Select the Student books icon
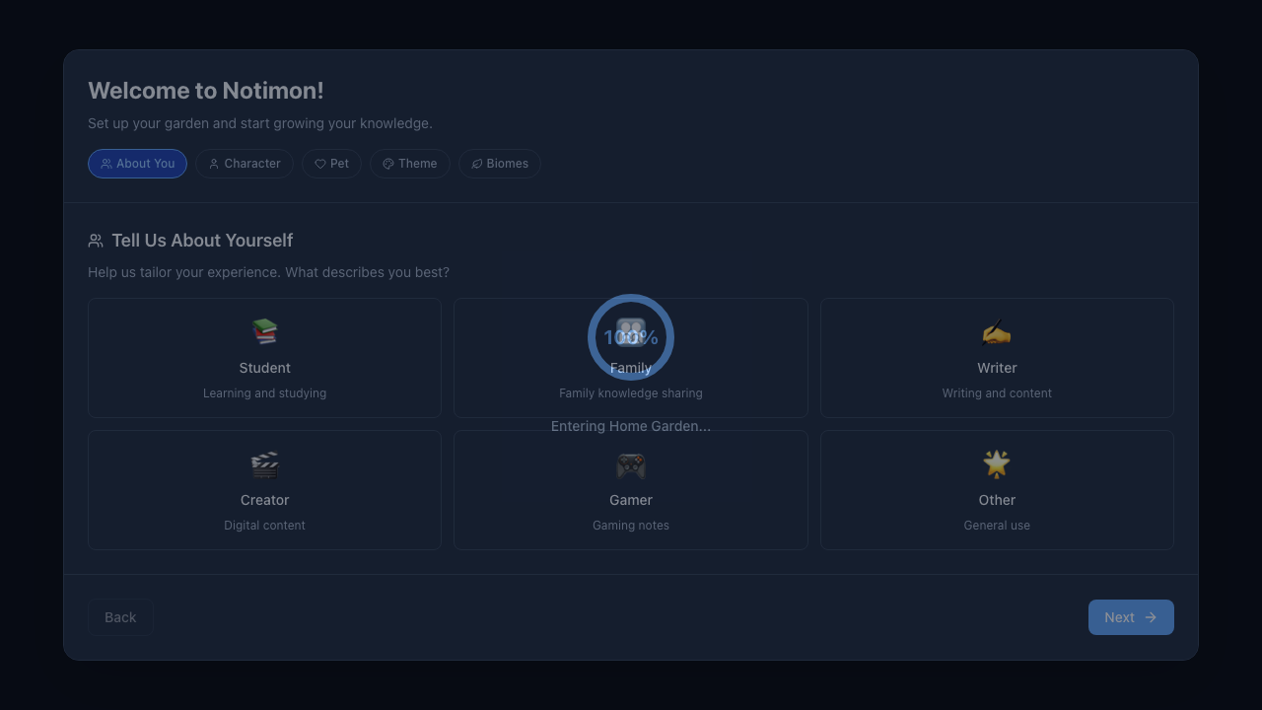 coord(264,332)
